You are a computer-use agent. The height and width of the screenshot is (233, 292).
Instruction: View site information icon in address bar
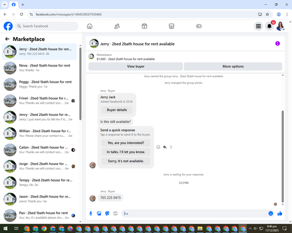coord(31,15)
